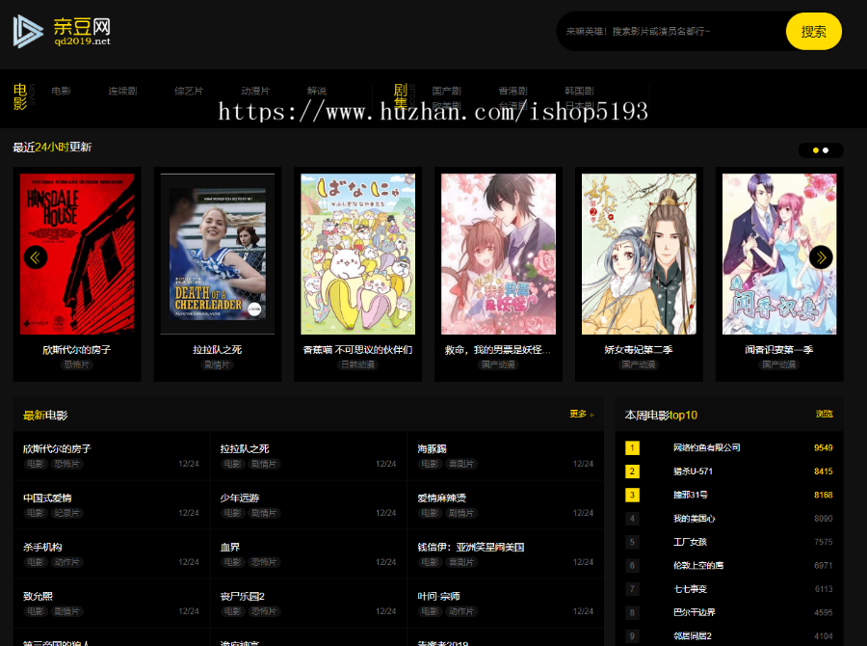Select the second carousel page dot
The height and width of the screenshot is (646, 867).
tap(826, 150)
